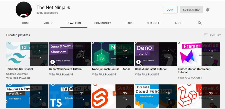Open the Svelte For Beginners thumbnail

113,96
